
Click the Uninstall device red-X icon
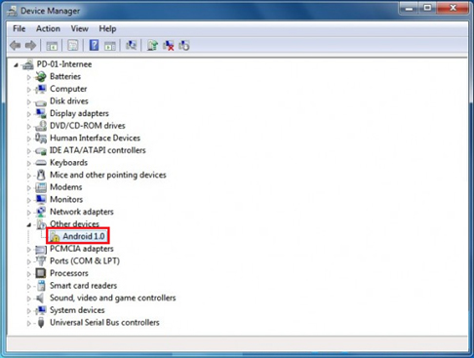(169, 45)
